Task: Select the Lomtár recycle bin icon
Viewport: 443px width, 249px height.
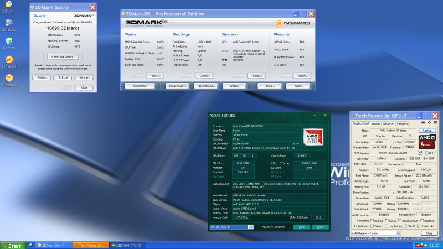Action: point(9,44)
